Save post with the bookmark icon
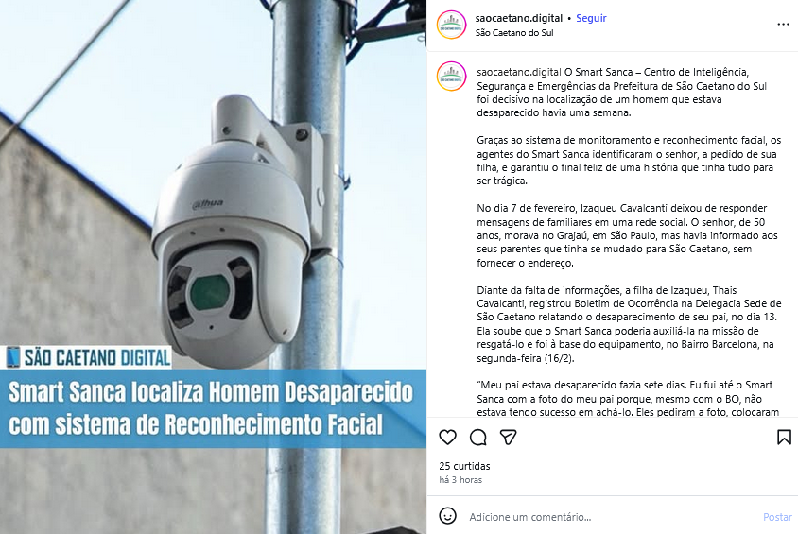Viewport: 798px width, 534px height. coord(784,437)
